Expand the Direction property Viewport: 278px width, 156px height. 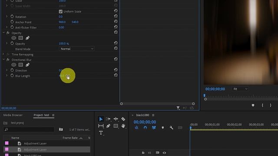pyautogui.click(x=7, y=70)
